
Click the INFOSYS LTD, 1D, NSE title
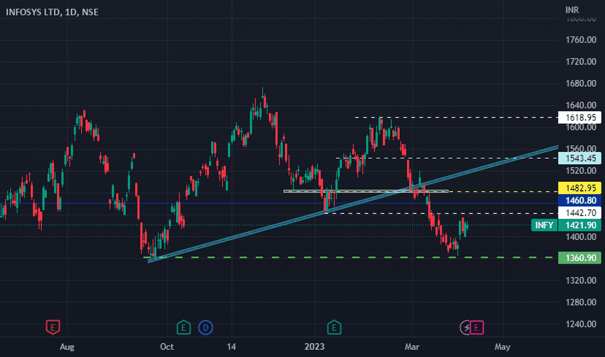click(52, 12)
